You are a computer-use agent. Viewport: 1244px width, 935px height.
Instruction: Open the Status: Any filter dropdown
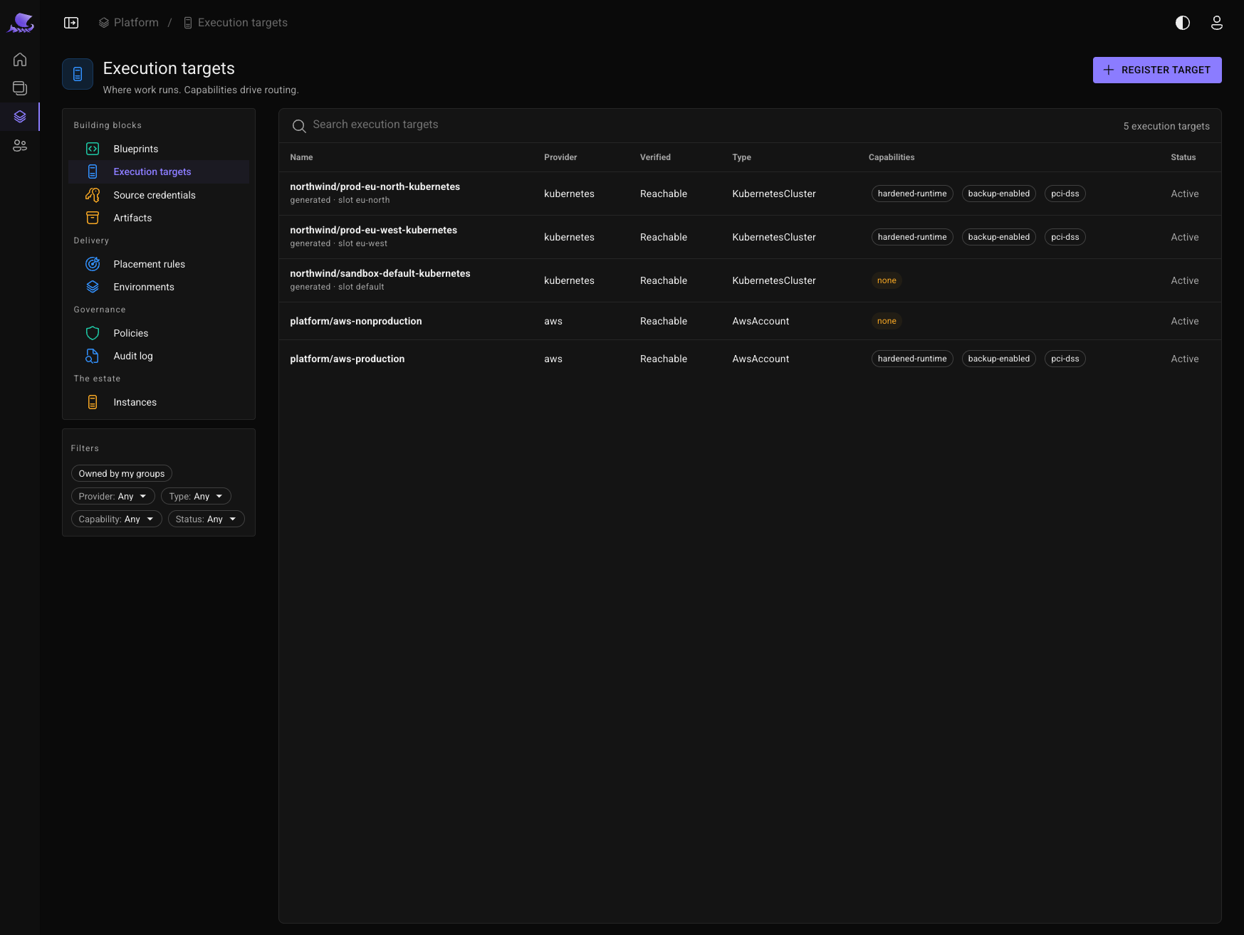pyautogui.click(x=207, y=519)
